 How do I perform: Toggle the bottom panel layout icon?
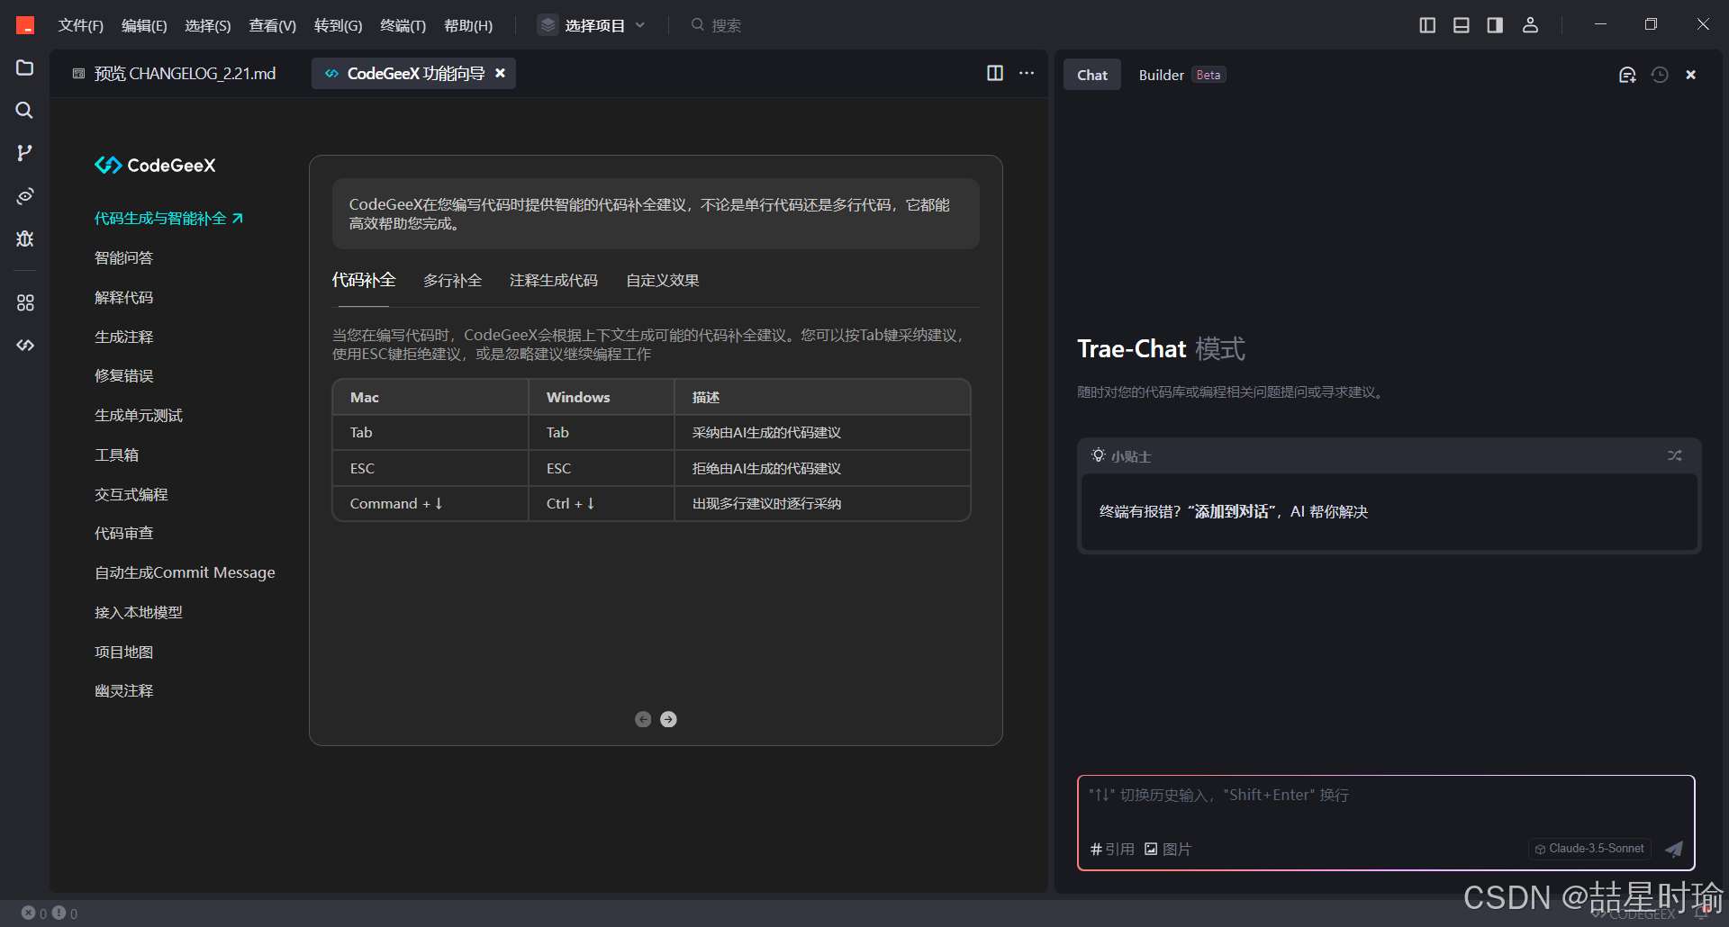coord(1462,25)
